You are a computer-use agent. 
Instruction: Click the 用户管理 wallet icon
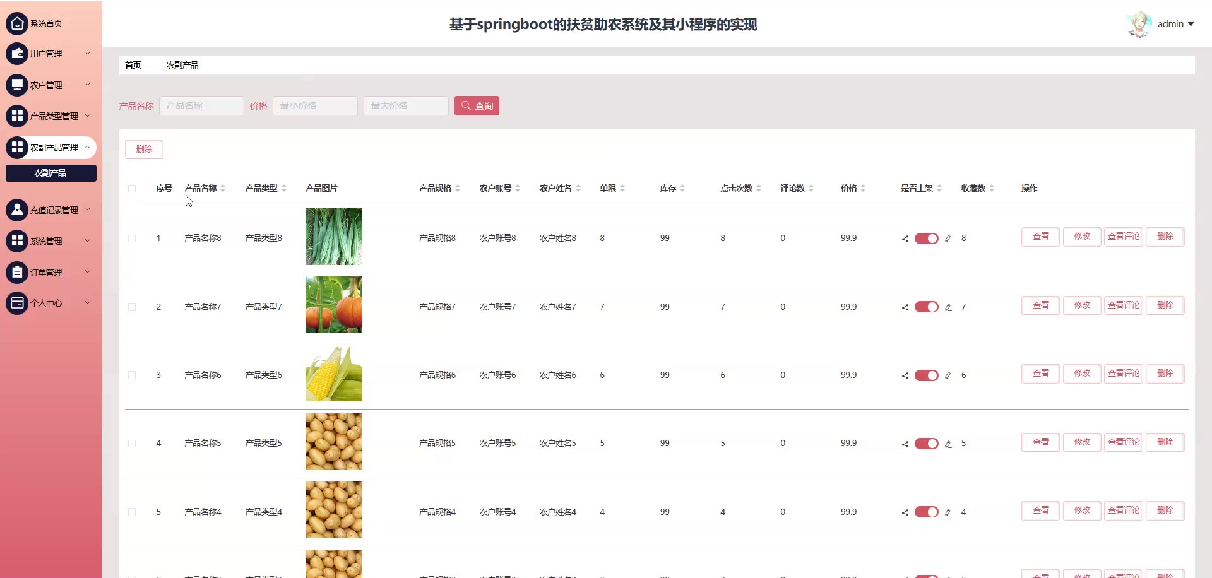coord(17,54)
